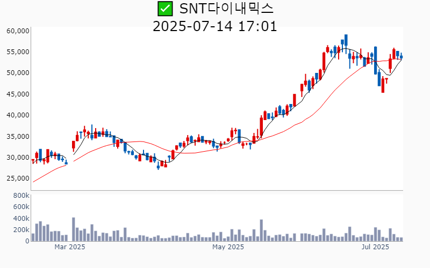Click the SNT다이내믹스 stock title
Screen dimensions: 430x268
click(226, 9)
